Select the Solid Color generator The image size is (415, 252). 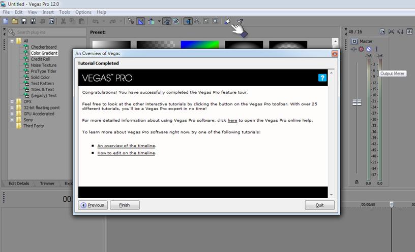click(x=40, y=77)
